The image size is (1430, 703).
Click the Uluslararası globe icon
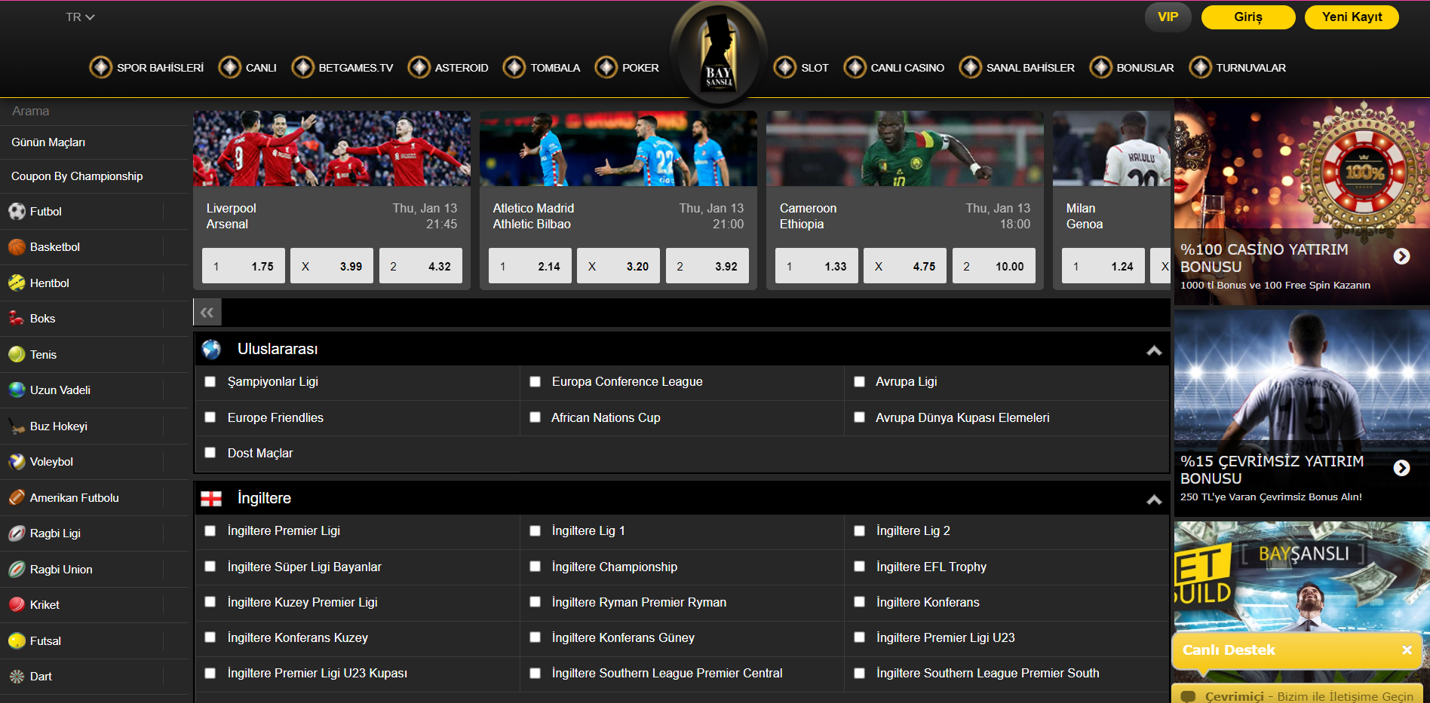coord(211,349)
